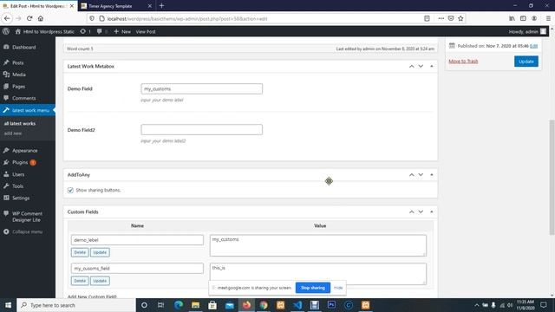Open the Firefox hamburger menu
This screenshot has height=312, width=555.
548,18
